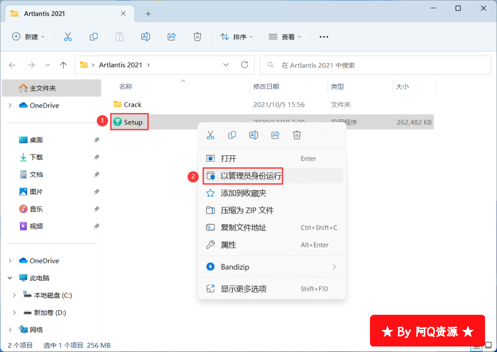Screen dimensions: 497x352
Task: Select 压缩为 ZIP 文件 menu entry
Action: tap(272, 210)
